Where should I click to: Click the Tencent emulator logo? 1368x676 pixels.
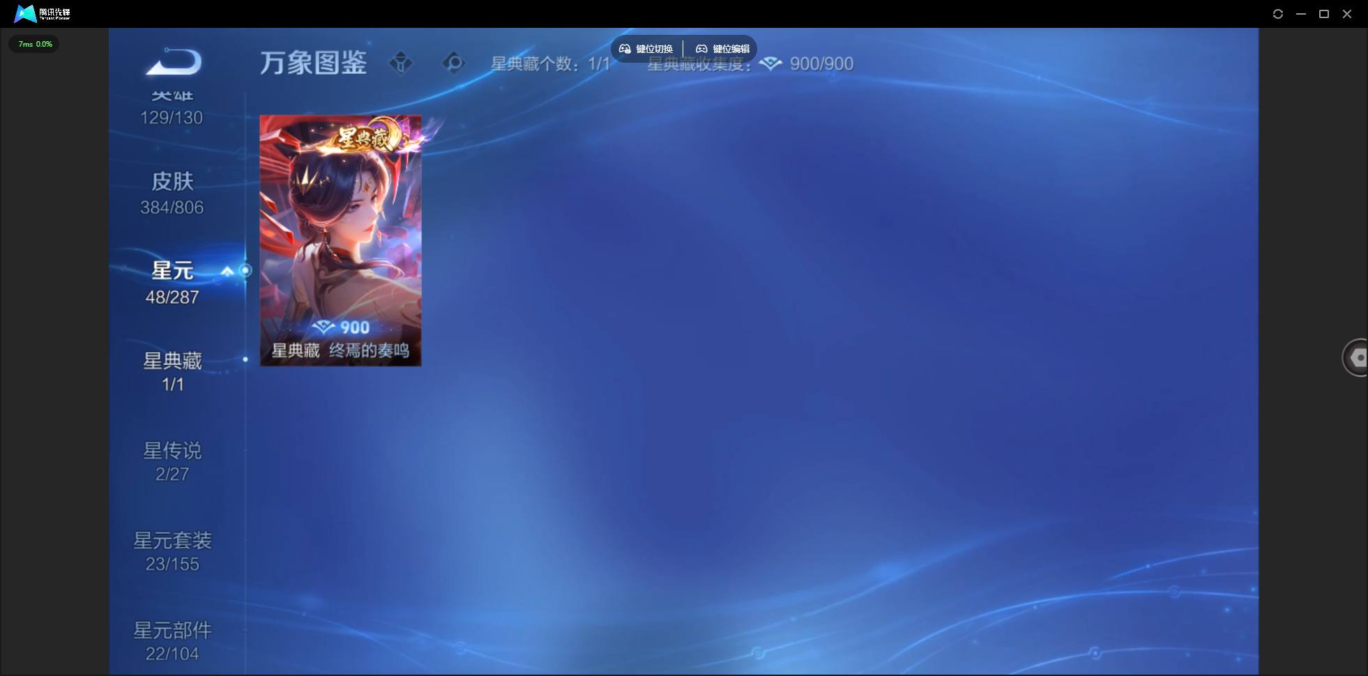(43, 13)
